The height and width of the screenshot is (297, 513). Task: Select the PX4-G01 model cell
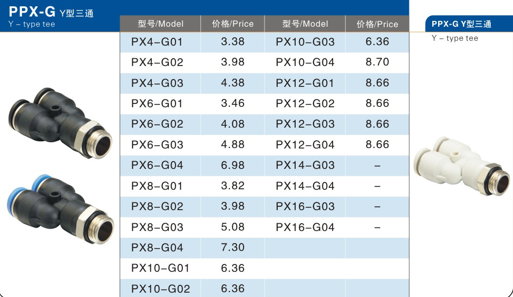160,42
